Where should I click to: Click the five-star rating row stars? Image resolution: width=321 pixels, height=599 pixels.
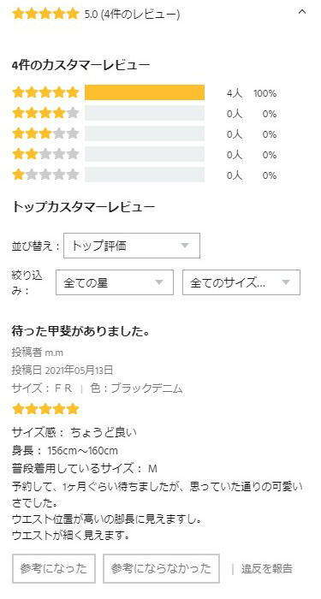click(x=45, y=92)
